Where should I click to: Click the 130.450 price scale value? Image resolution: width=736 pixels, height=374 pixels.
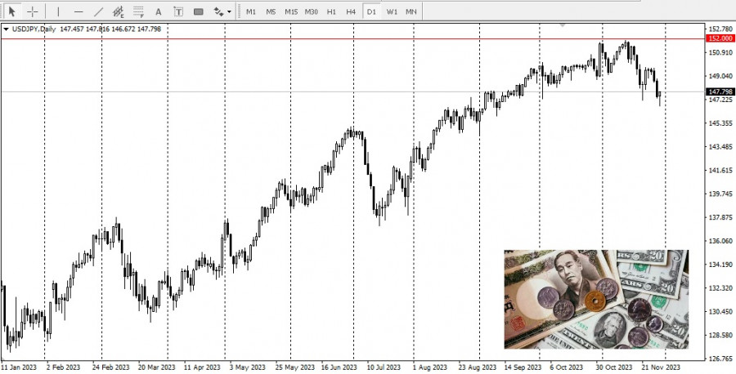click(720, 312)
